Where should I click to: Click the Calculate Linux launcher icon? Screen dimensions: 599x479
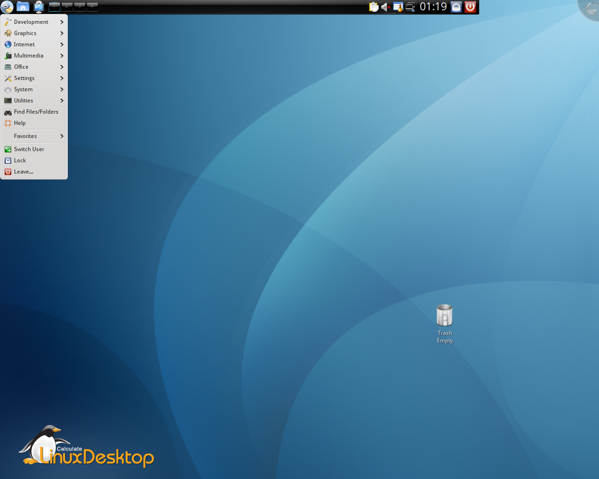click(x=7, y=7)
